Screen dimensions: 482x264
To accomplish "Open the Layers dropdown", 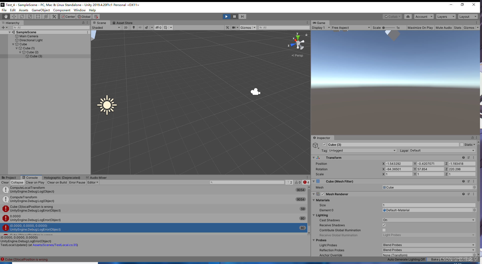I will 446,16.
